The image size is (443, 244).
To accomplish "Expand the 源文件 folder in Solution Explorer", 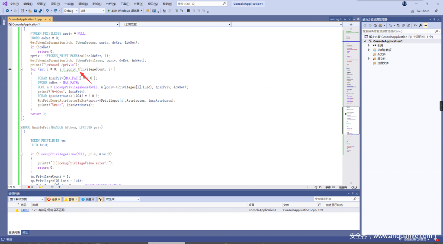I will [x=369, y=58].
